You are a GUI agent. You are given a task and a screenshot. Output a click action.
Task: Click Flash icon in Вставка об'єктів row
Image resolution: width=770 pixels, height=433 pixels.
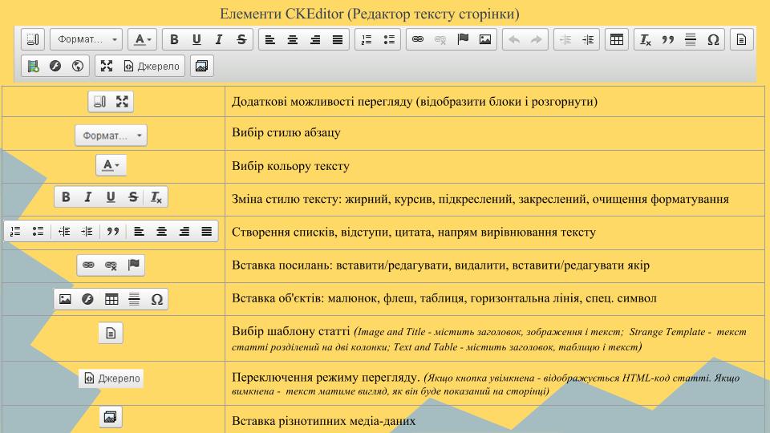[88, 299]
